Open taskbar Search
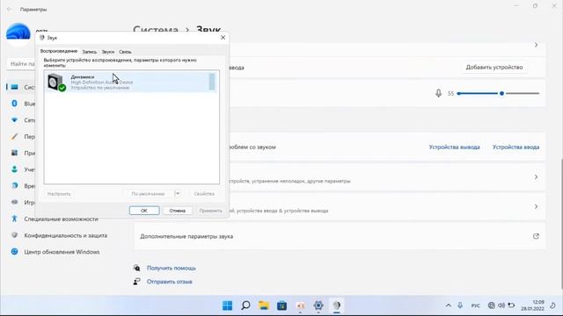Image resolution: width=563 pixels, height=316 pixels. click(x=245, y=305)
